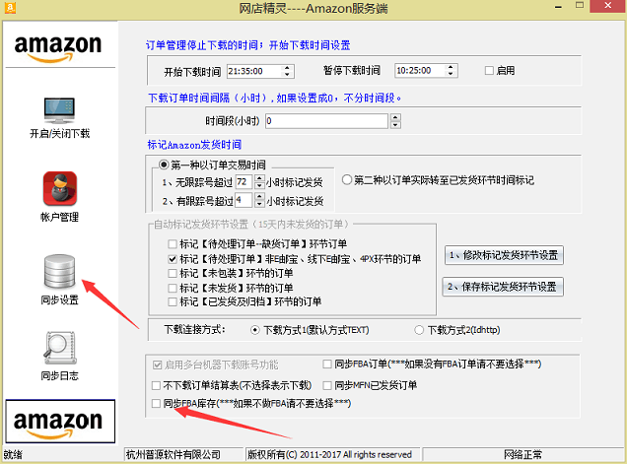Viewport: 627px width, 464px height.
Task: Click 版权所有(C) 2011-2017 status text
Action: pos(329,455)
